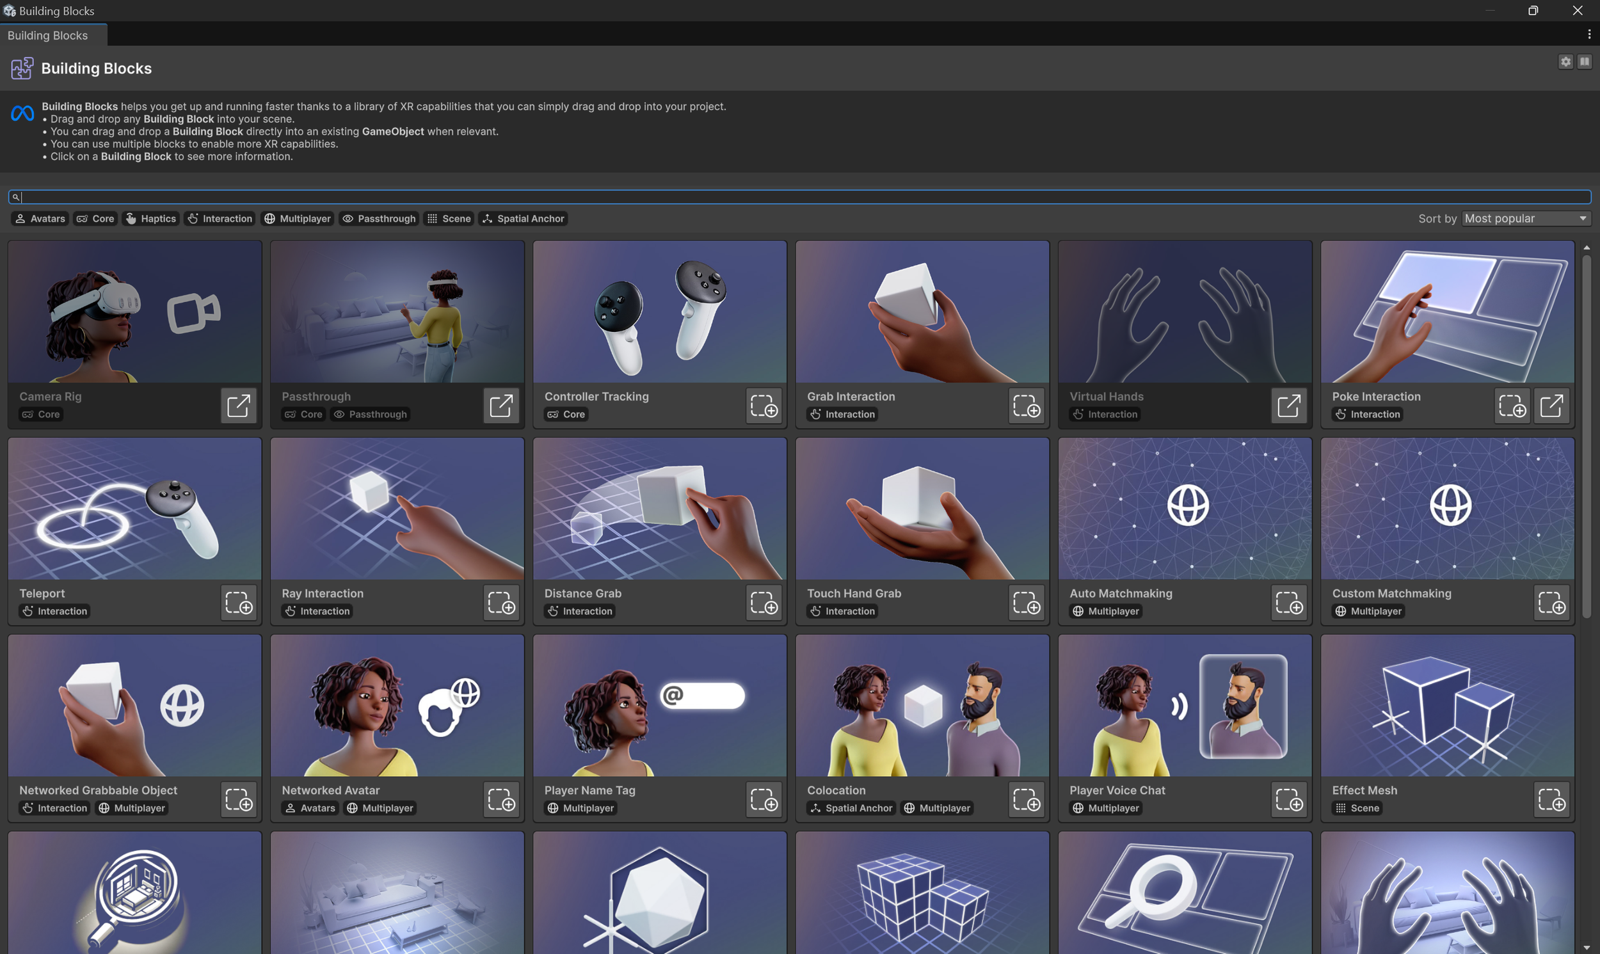Select the Virtual Hands thumbnail
The width and height of the screenshot is (1600, 954).
[1185, 312]
